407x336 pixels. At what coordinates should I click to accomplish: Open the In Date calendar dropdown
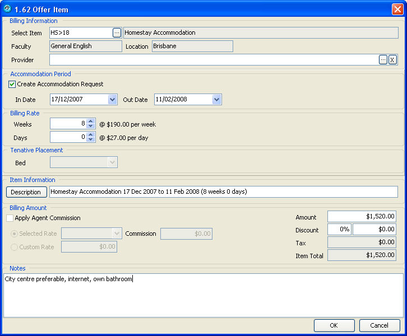pyautogui.click(x=112, y=100)
